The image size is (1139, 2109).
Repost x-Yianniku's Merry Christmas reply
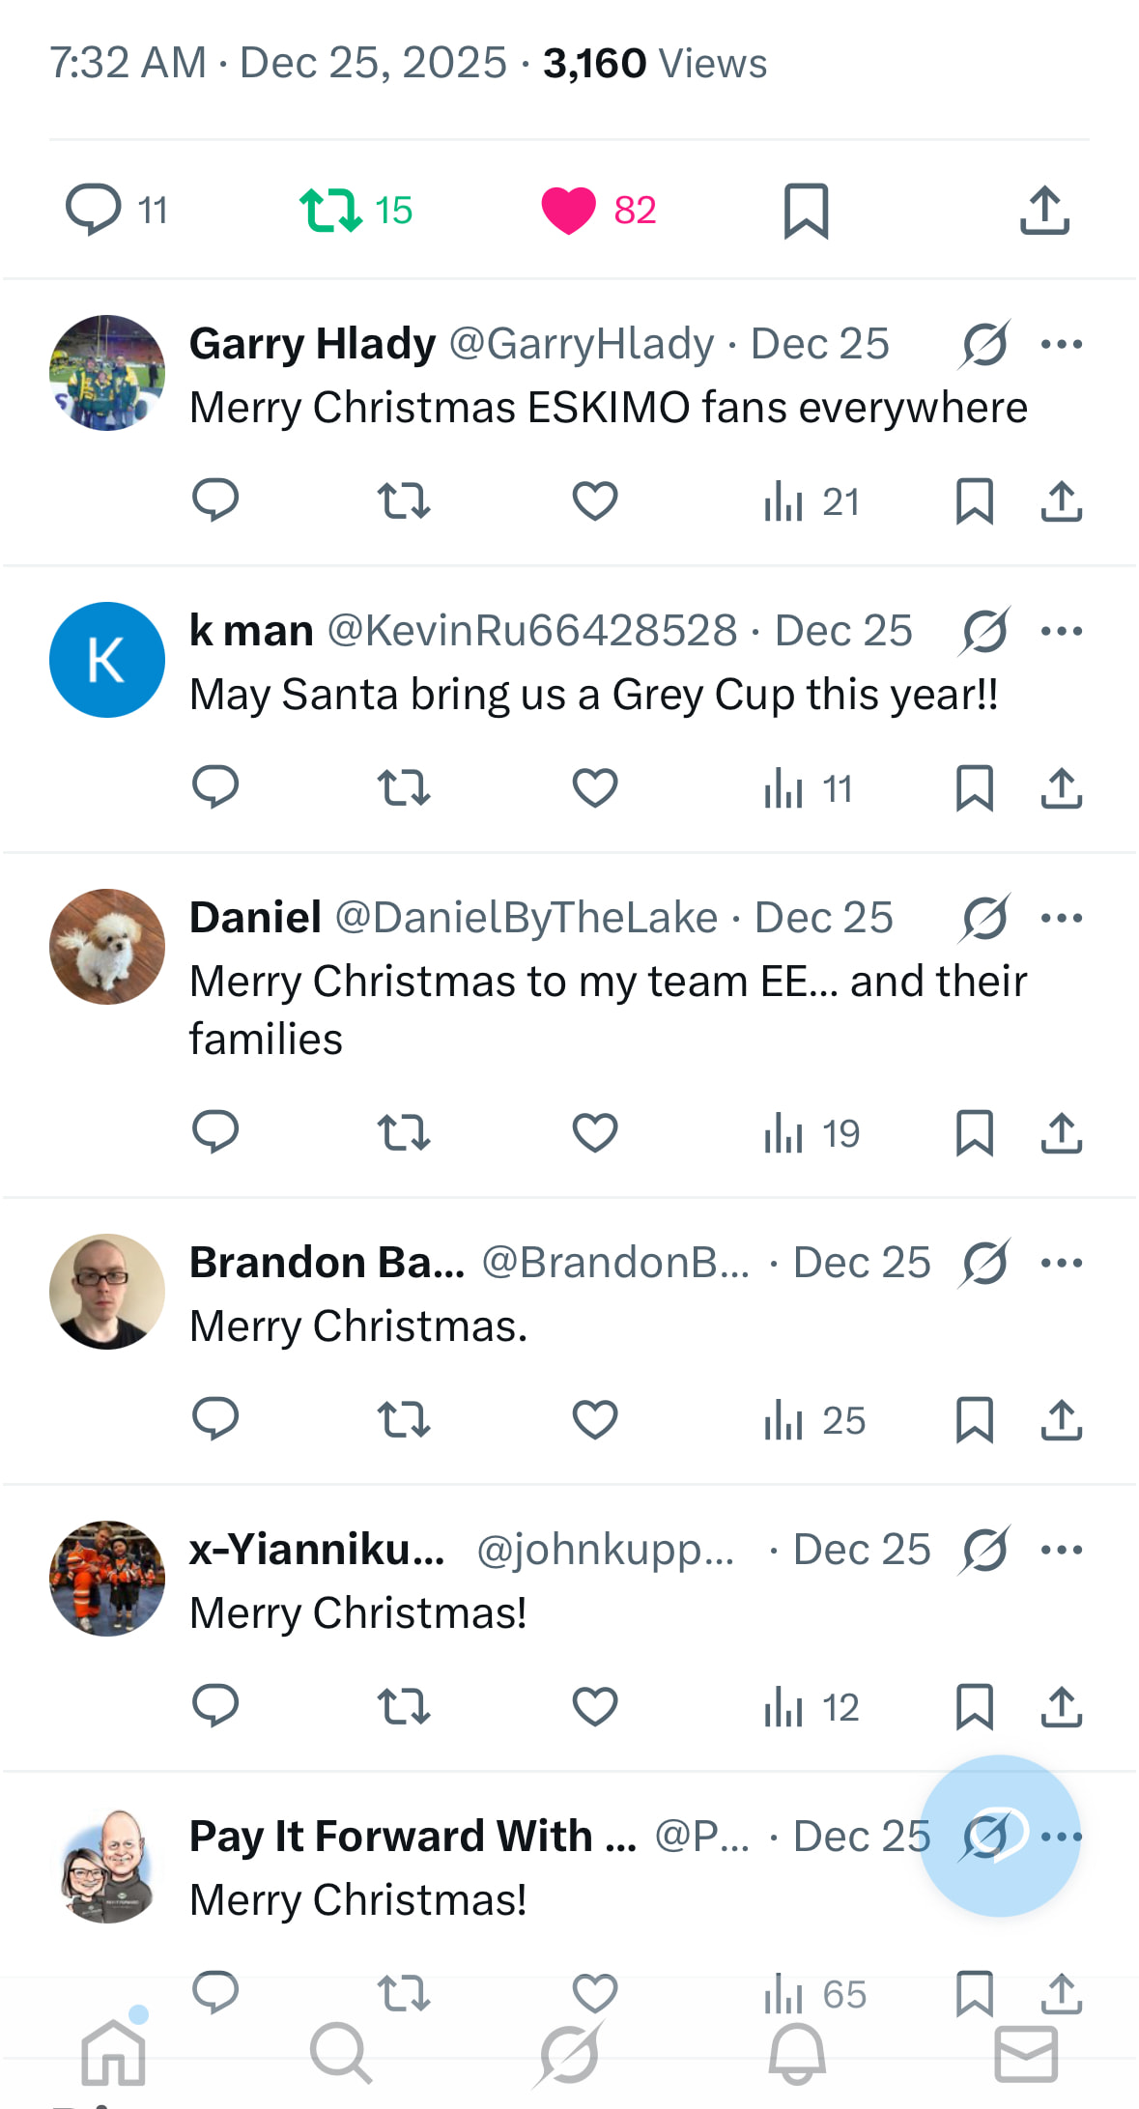(x=404, y=1707)
